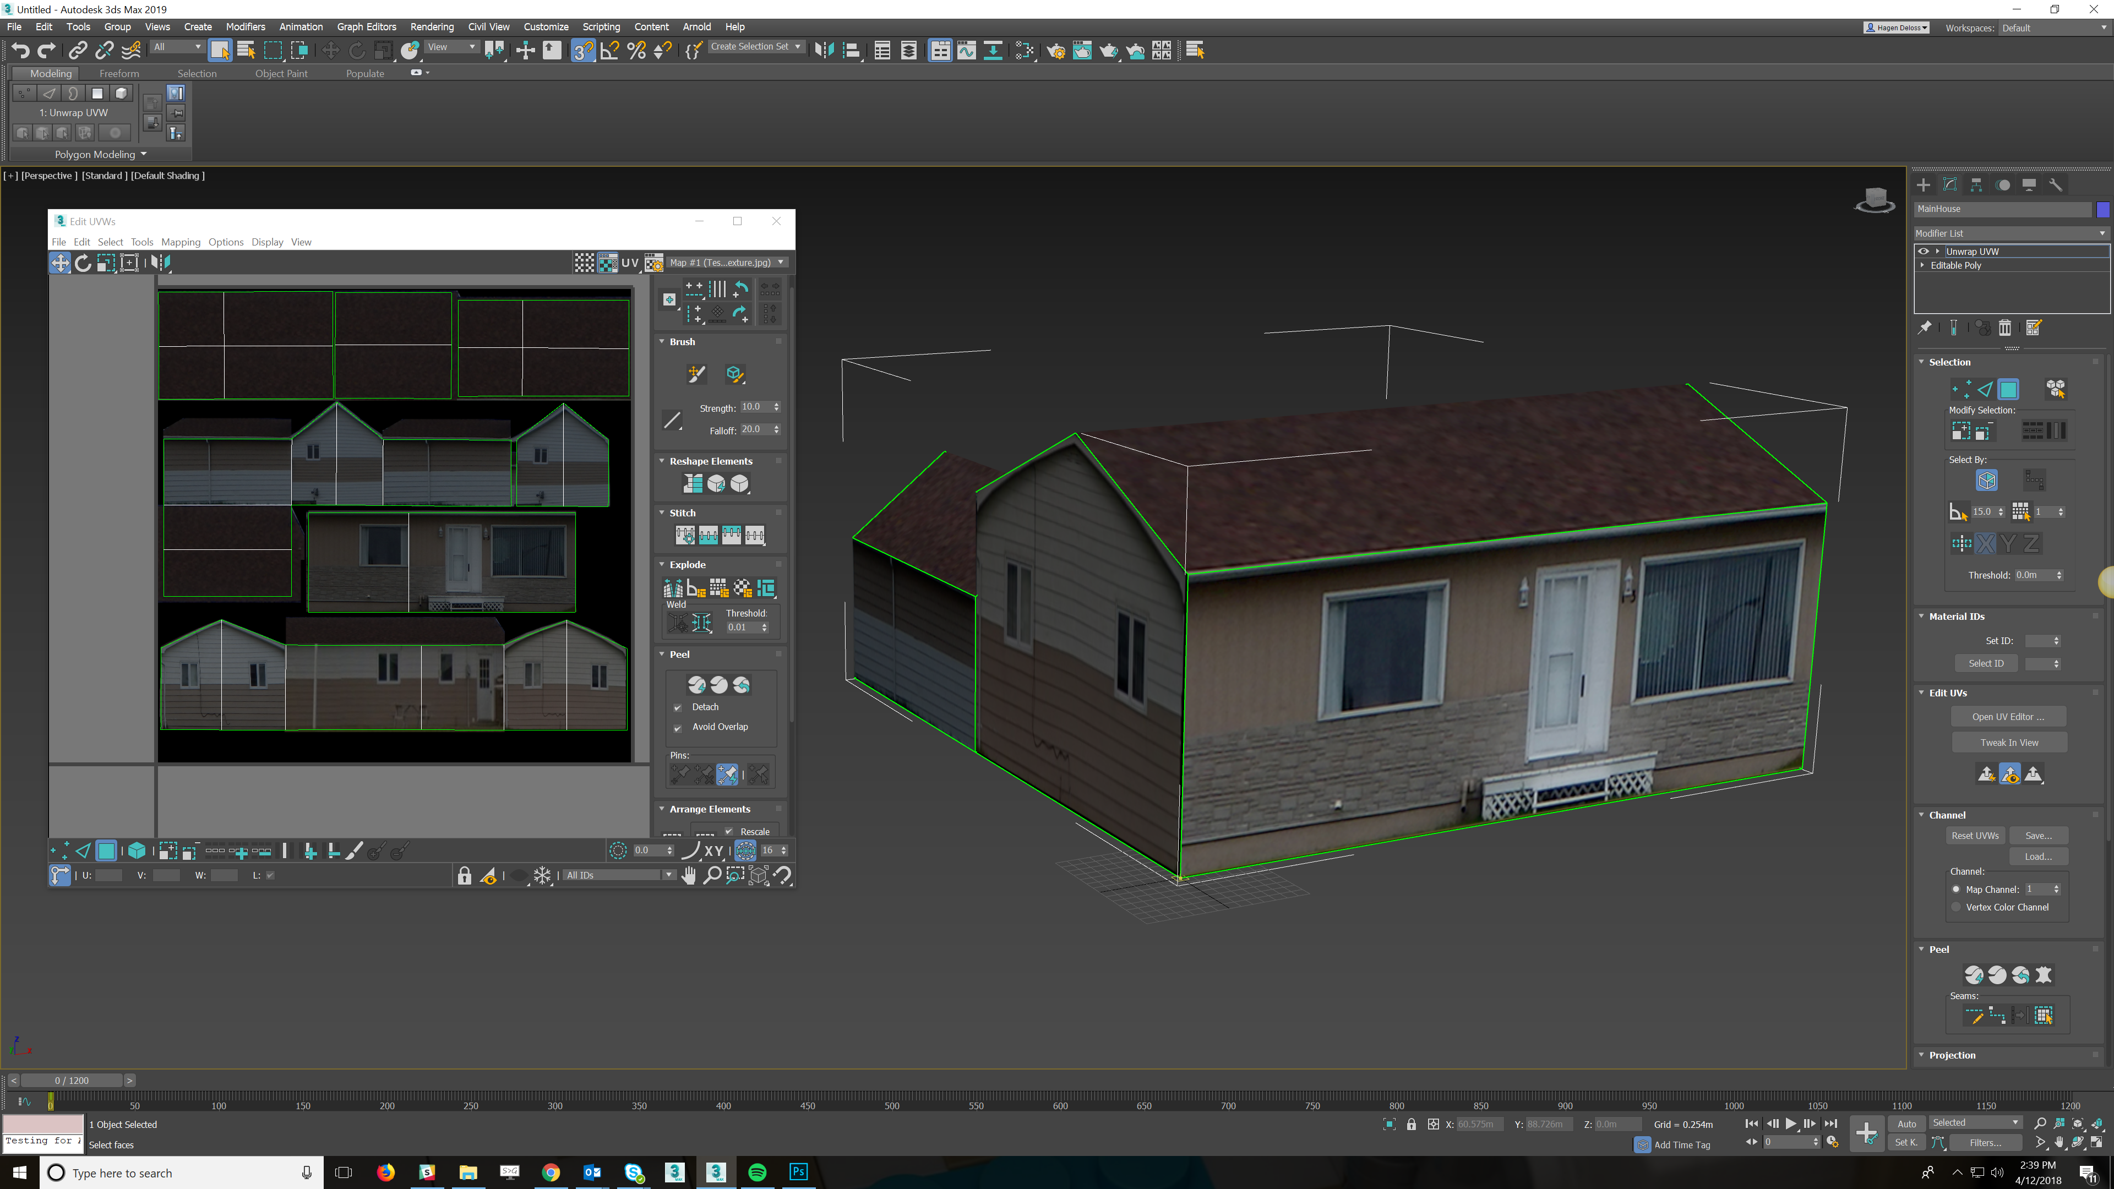Open the Rendering menu
Image resolution: width=2114 pixels, height=1189 pixels.
(x=432, y=27)
